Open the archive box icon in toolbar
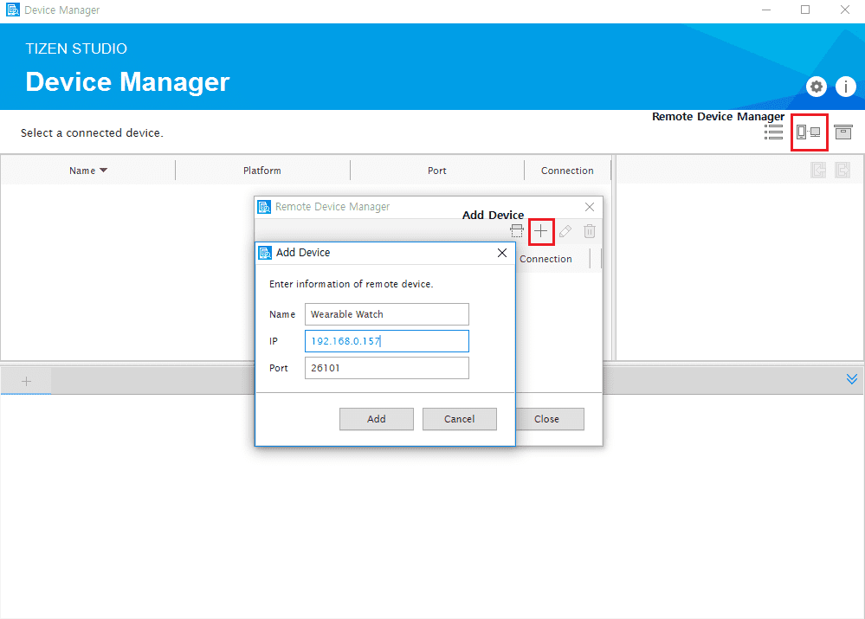The height and width of the screenshot is (619, 865). (x=843, y=132)
